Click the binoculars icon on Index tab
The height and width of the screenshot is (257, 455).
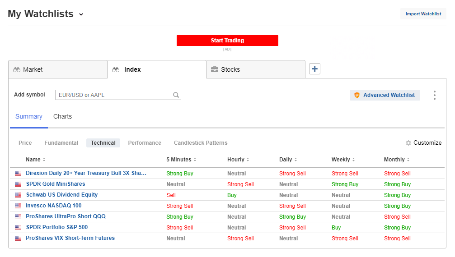pyautogui.click(x=116, y=70)
